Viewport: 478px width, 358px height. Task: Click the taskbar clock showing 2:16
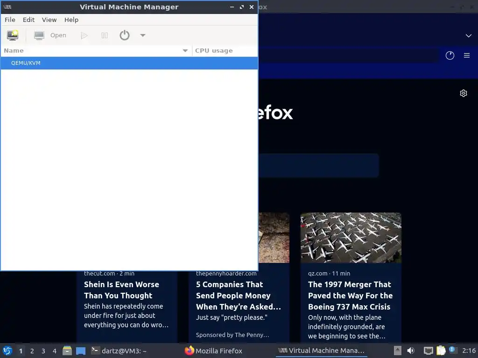[469, 351]
